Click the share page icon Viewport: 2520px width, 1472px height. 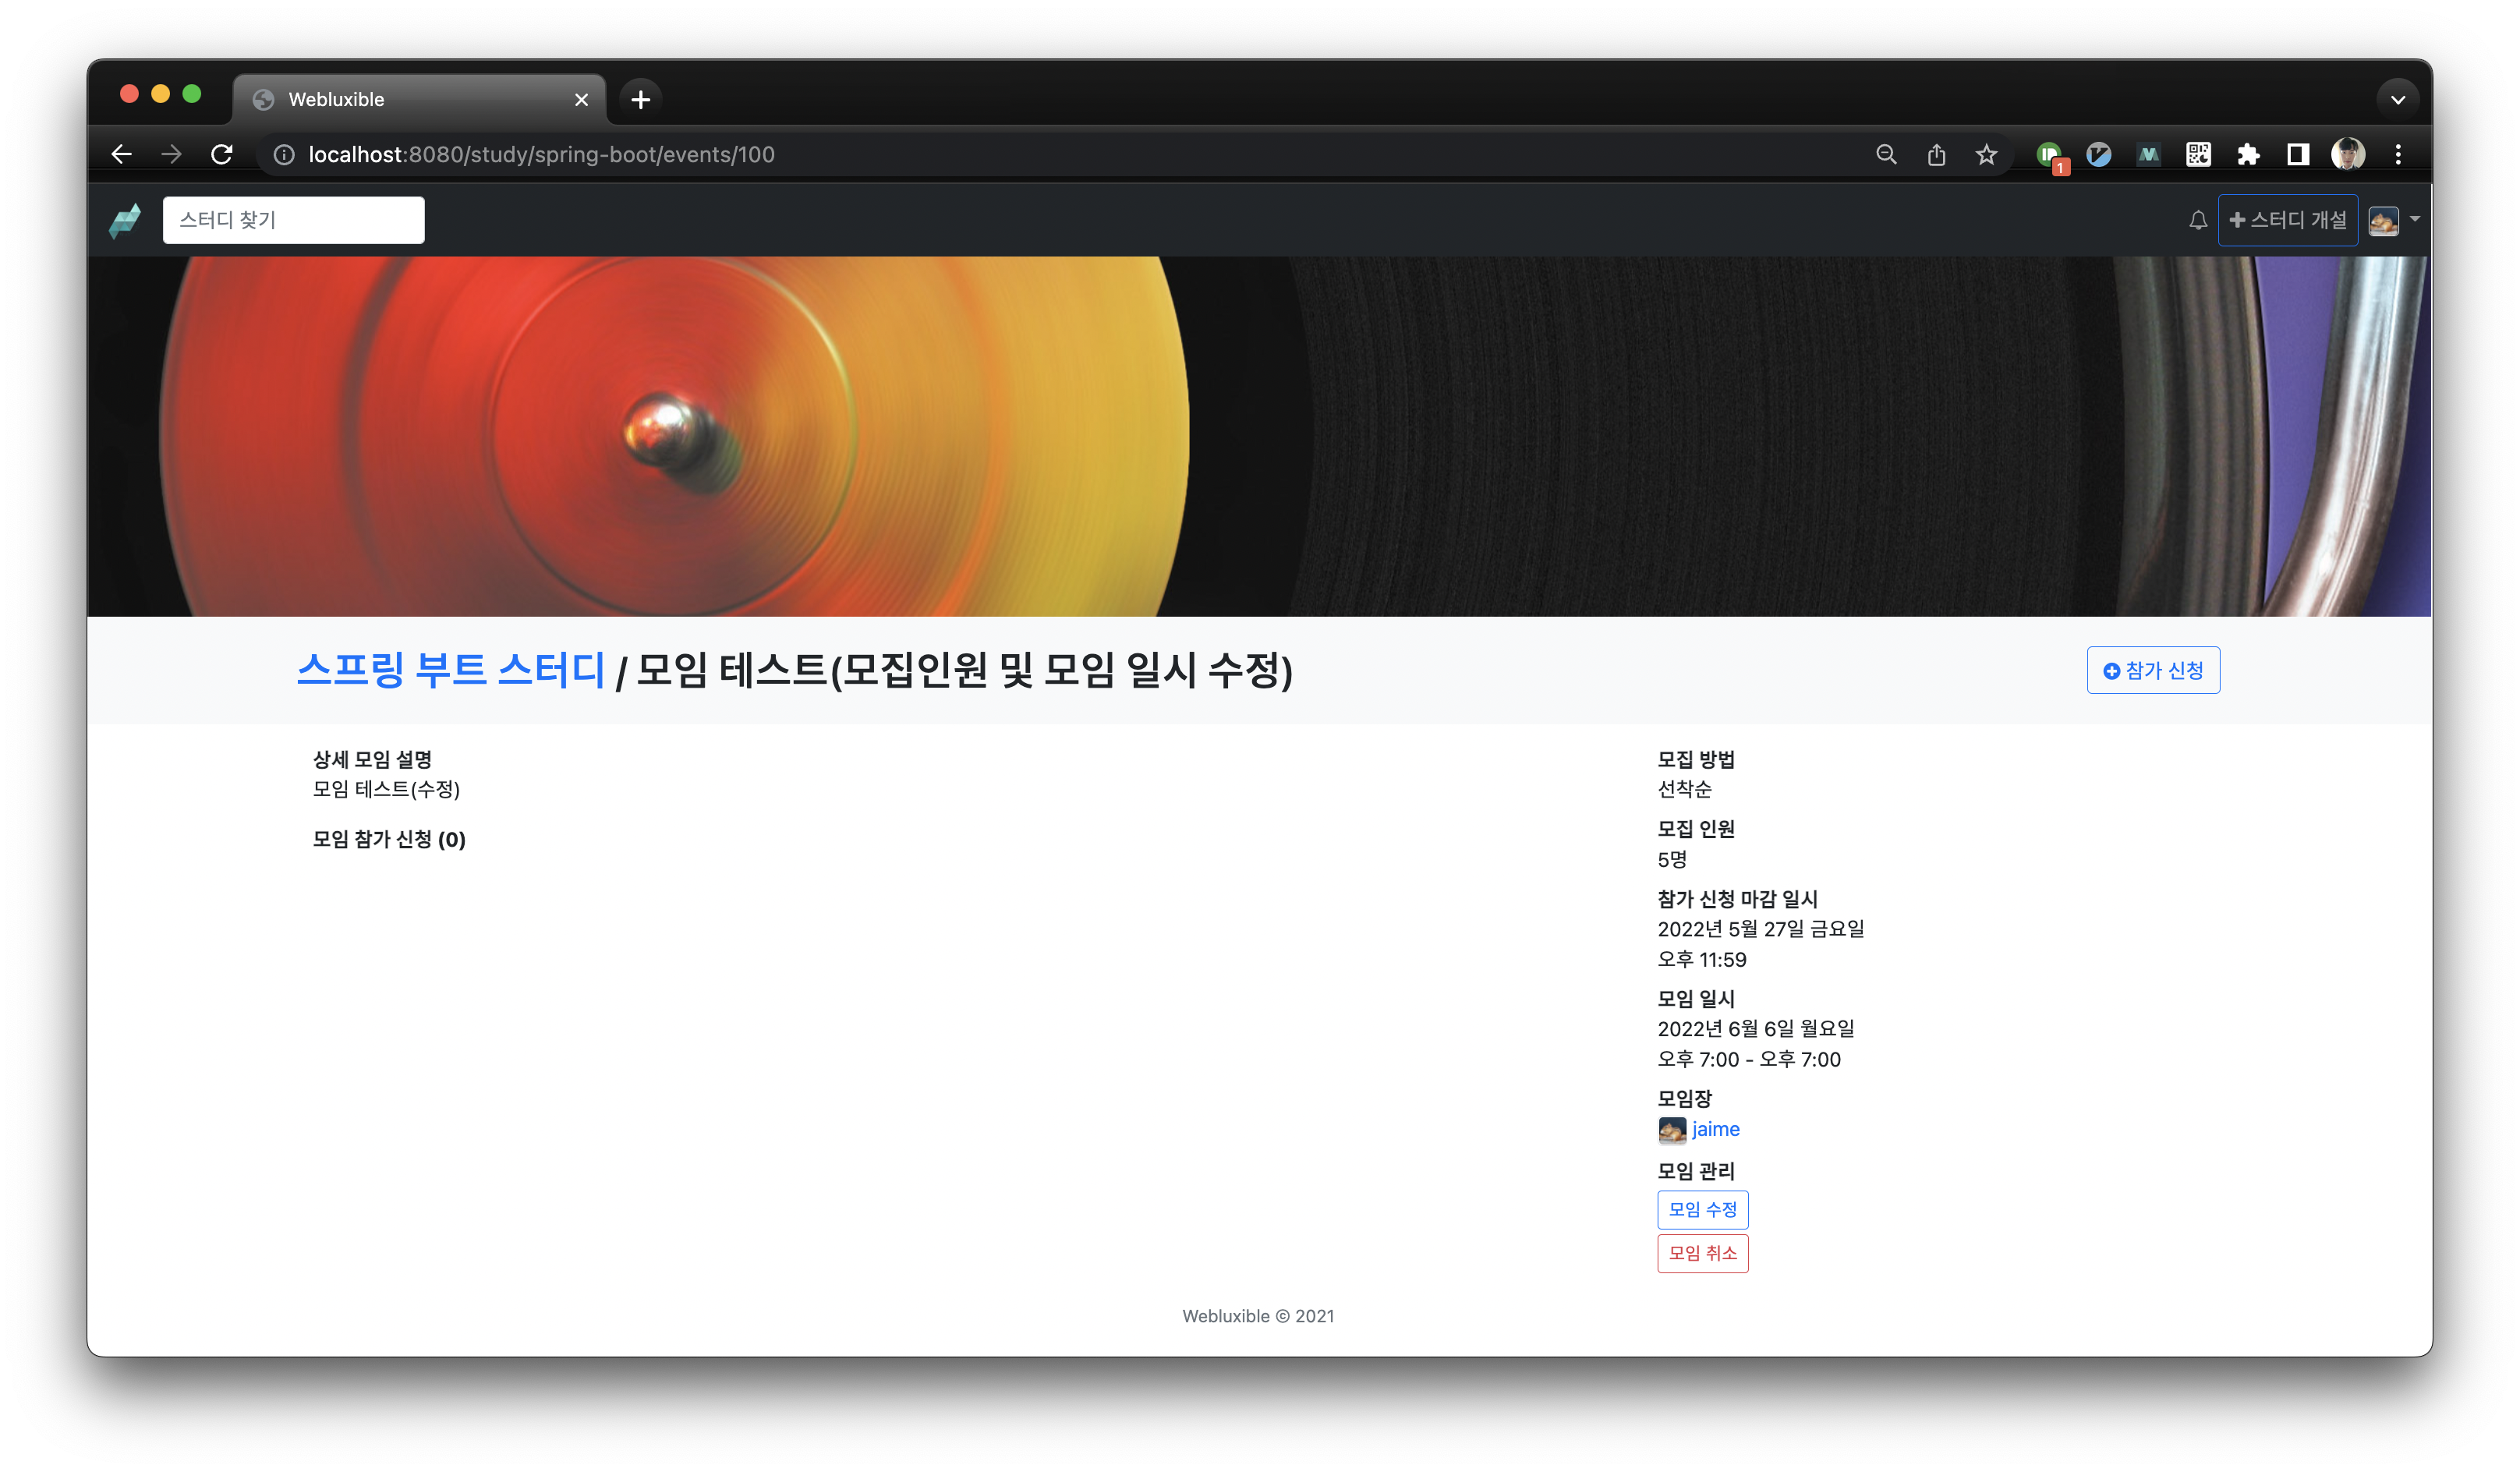[x=1936, y=154]
